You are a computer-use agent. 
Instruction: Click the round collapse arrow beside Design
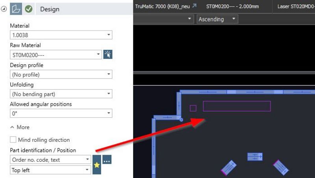coord(4,9)
